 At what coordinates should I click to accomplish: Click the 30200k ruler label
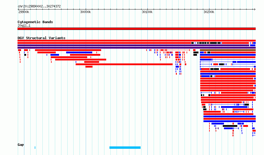pyautogui.click(x=209, y=12)
